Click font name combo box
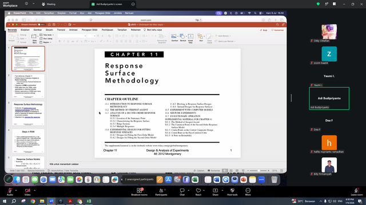Screen dimensions: 366x205 click(x=72, y=36)
